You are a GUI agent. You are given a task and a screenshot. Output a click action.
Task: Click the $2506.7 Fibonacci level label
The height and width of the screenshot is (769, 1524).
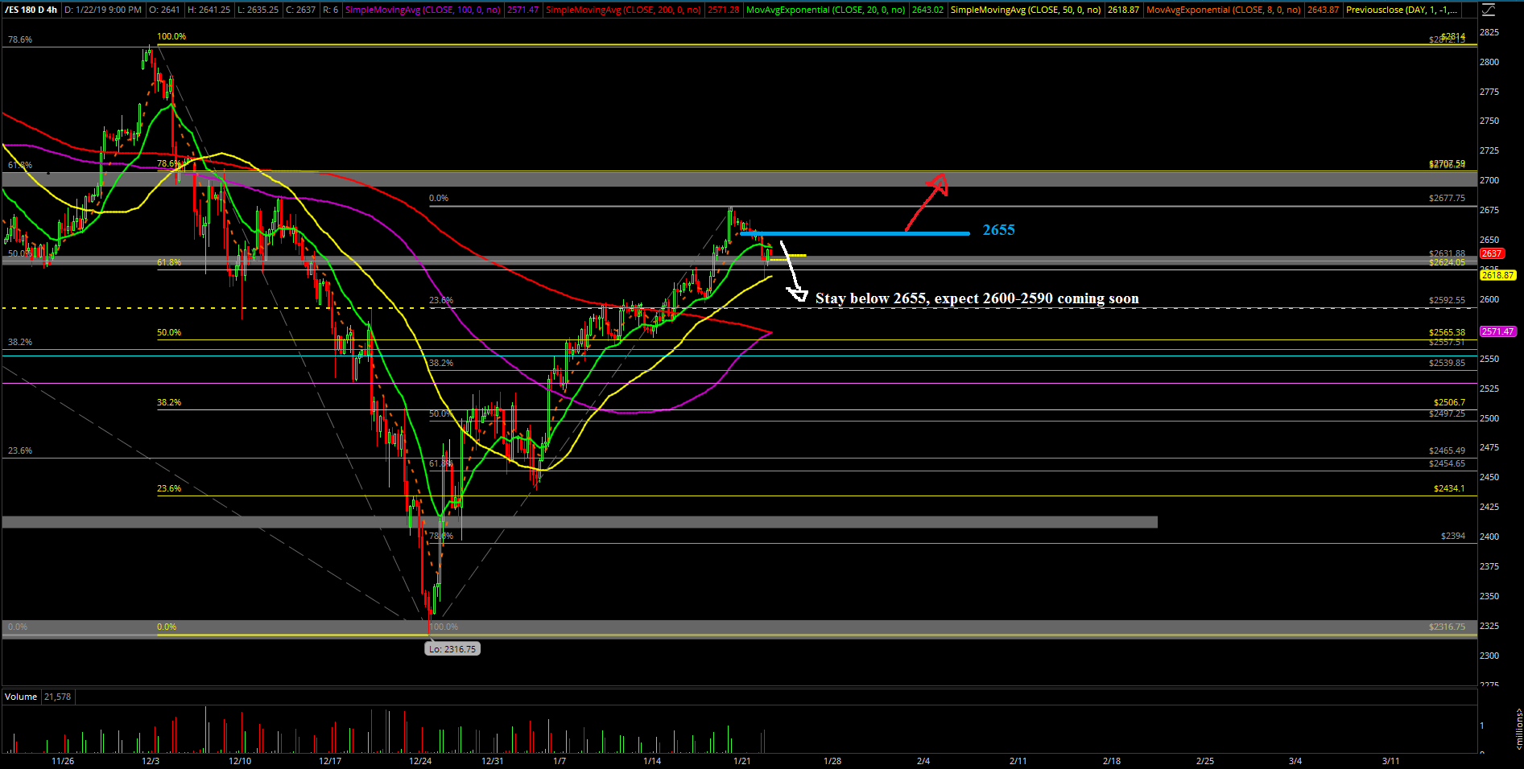[x=1449, y=402]
